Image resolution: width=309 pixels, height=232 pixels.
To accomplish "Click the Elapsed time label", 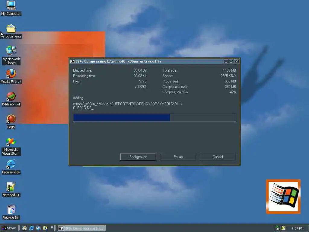I will [x=82, y=70].
